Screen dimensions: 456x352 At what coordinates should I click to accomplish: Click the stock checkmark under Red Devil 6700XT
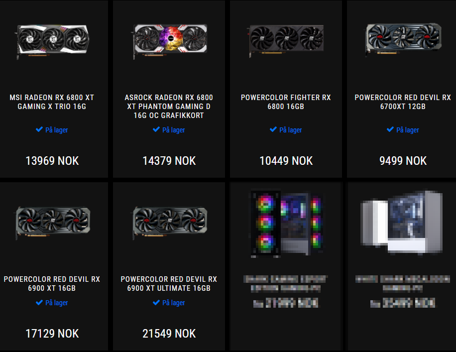pos(390,129)
